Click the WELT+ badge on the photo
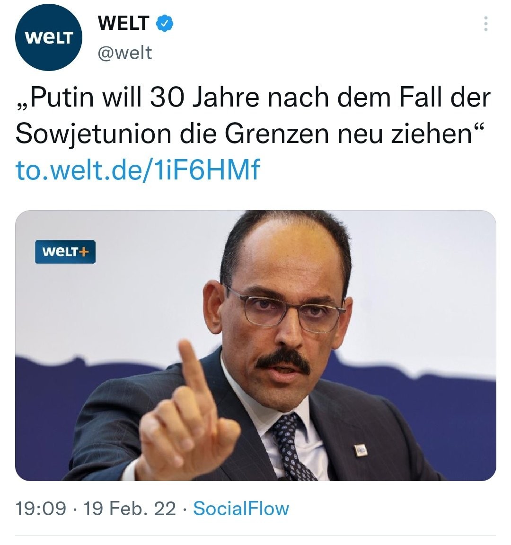 click(x=65, y=251)
